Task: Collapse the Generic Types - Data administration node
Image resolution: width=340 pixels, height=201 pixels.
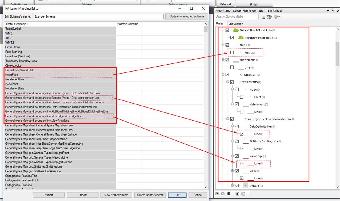Action: [228, 119]
